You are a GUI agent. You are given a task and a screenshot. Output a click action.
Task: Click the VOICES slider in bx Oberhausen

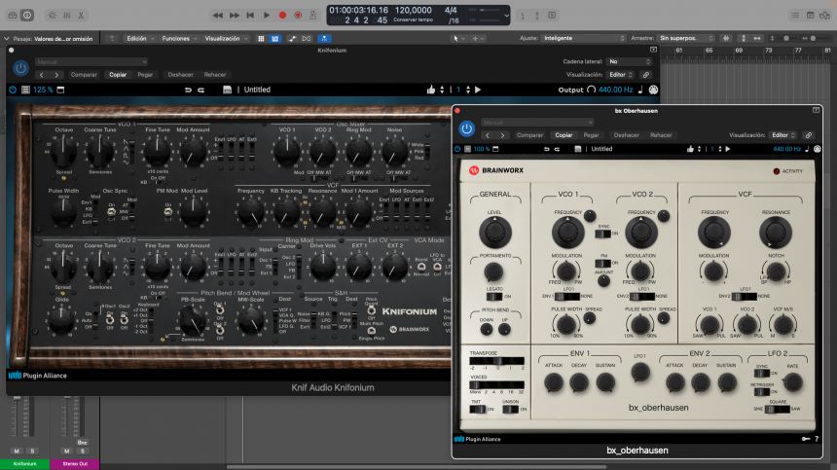tap(496, 384)
